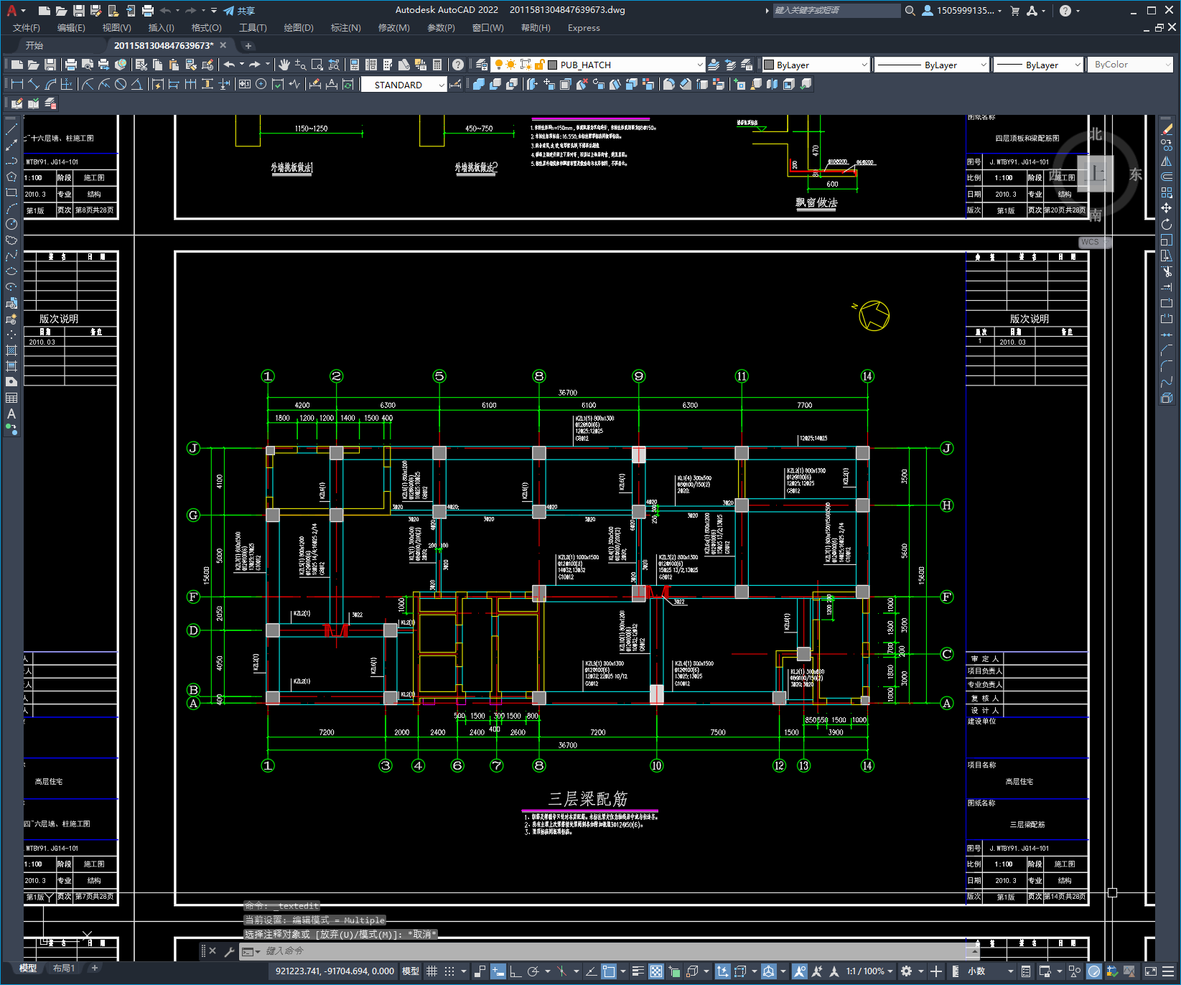Click the Center Mark dimension icon
The width and height of the screenshot is (1181, 985).
[261, 84]
